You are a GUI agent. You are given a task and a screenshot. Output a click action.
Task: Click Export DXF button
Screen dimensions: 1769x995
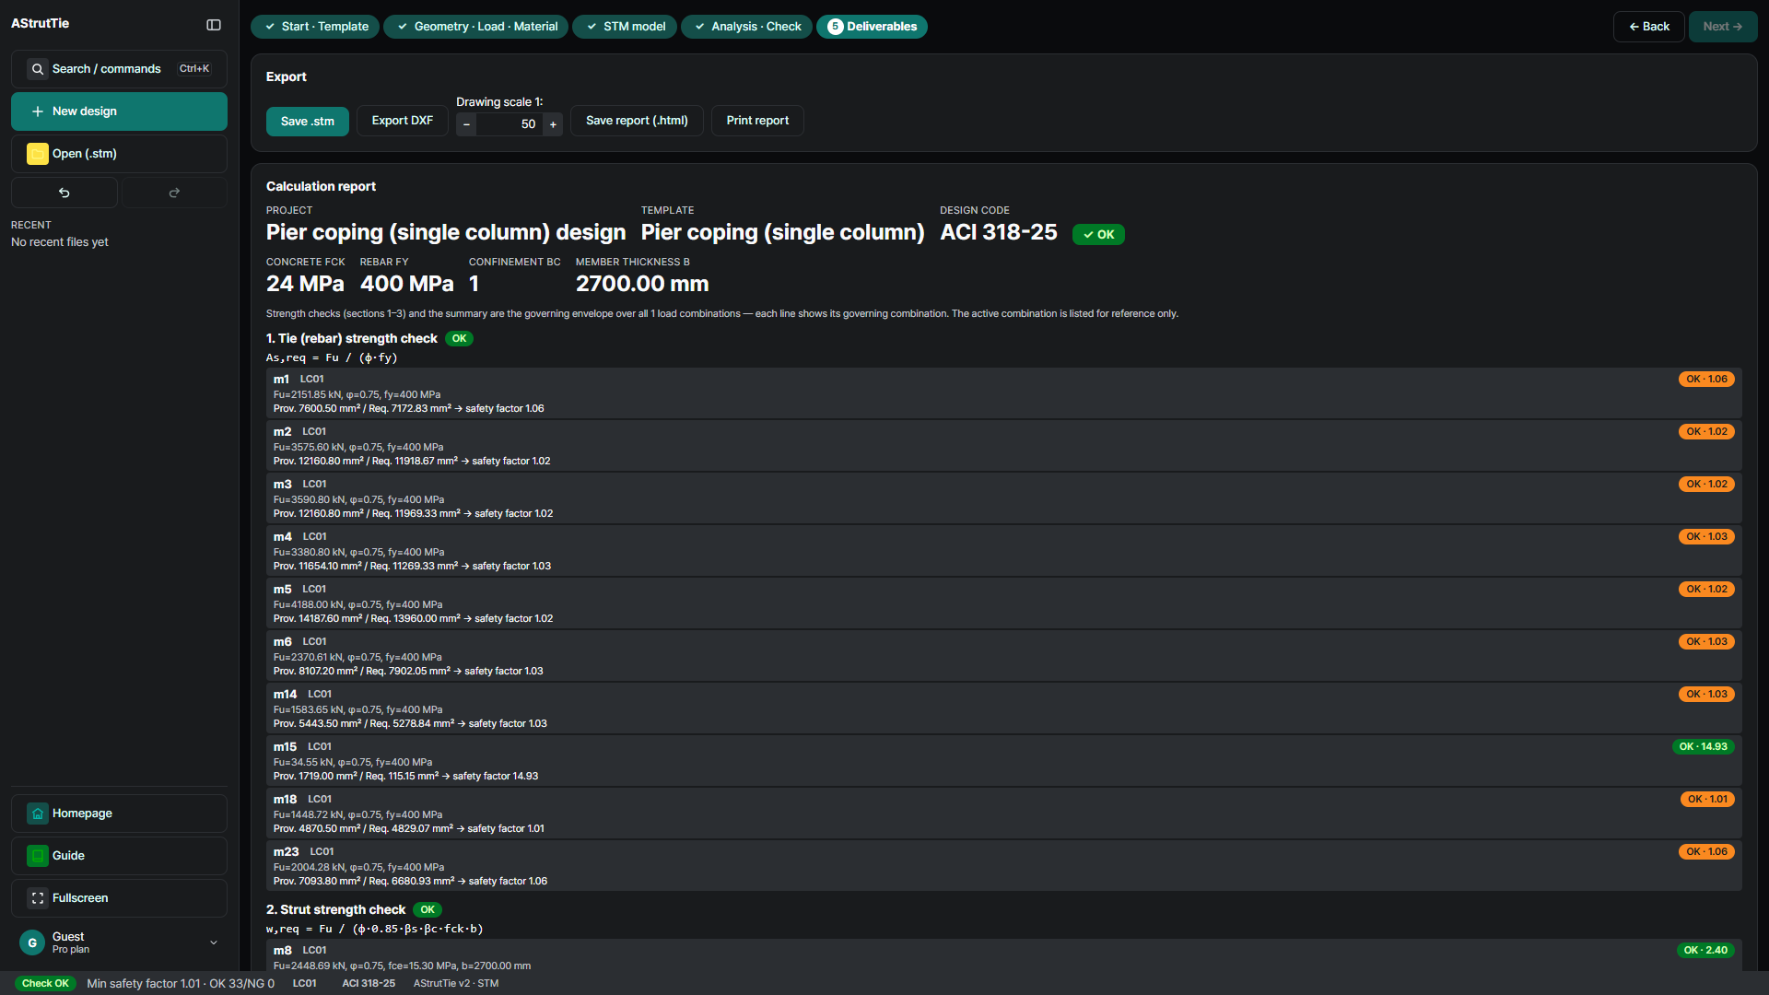403,121
